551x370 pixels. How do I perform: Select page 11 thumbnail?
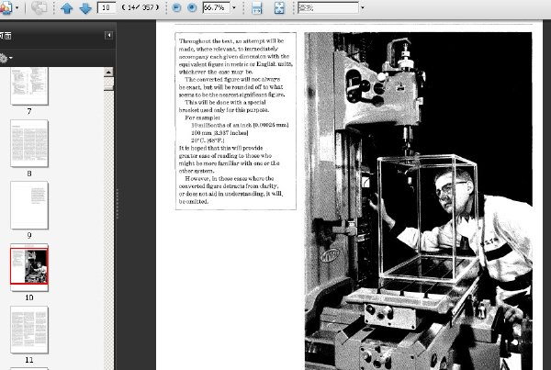click(29, 330)
